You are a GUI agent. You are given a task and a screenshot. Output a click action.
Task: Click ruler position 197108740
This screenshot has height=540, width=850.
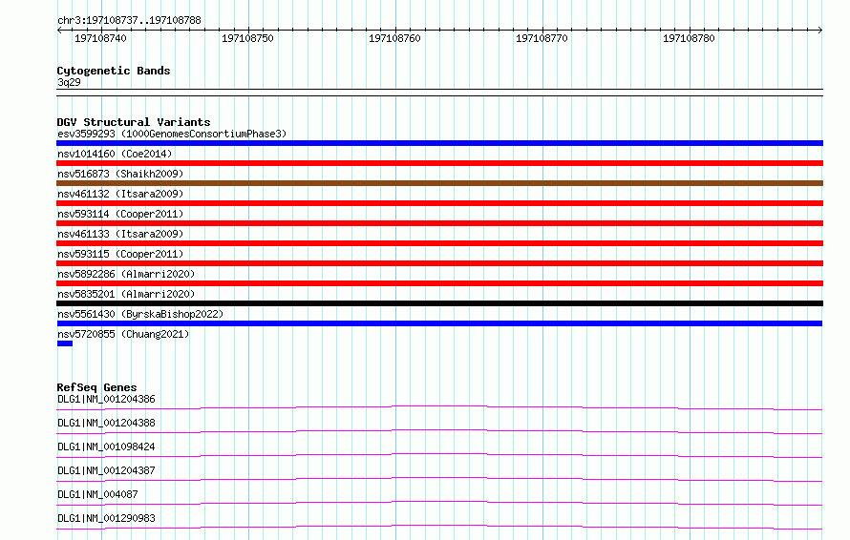tap(101, 38)
